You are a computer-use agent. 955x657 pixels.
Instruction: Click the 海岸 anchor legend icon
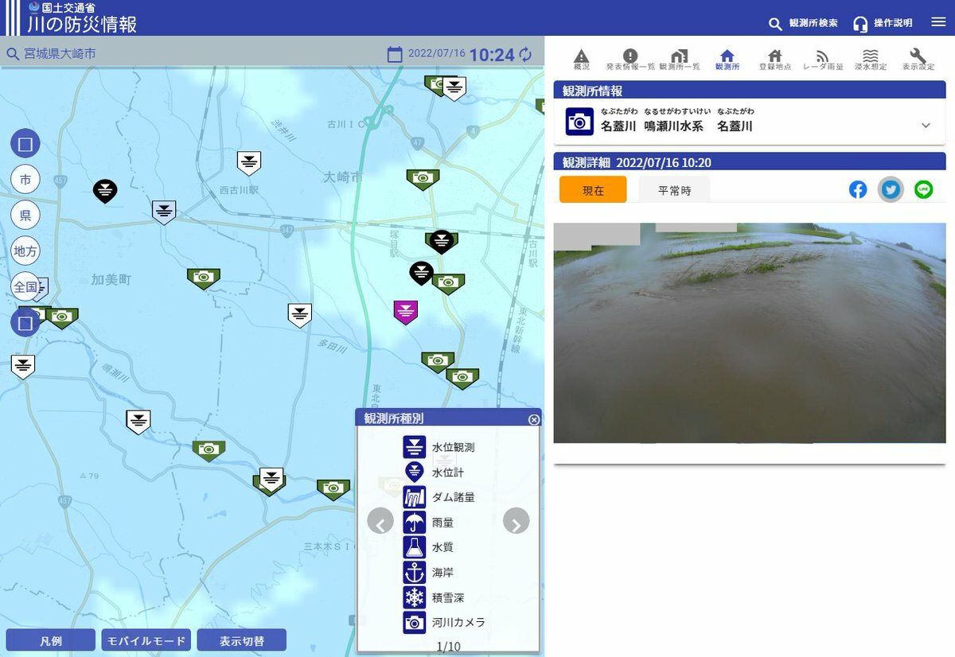click(x=415, y=572)
